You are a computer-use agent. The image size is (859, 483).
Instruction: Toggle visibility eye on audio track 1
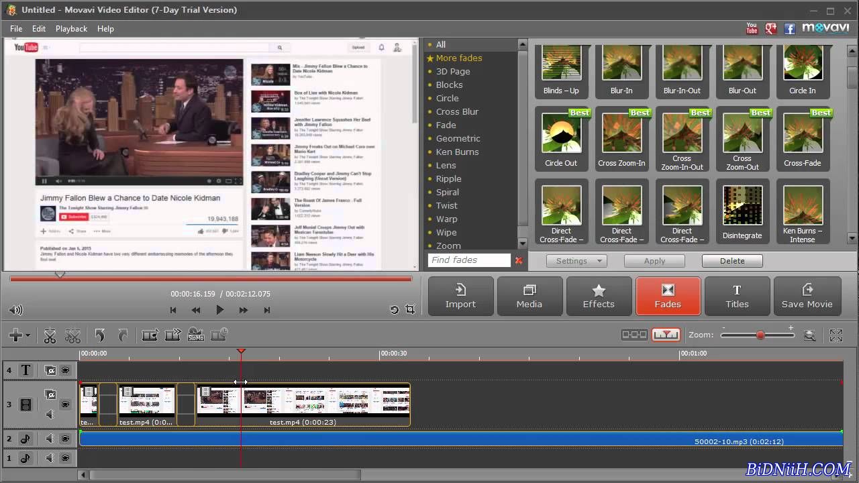[66, 458]
